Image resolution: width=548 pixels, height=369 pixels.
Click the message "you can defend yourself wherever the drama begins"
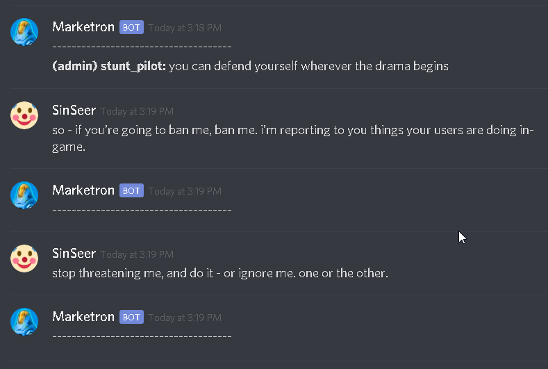pos(308,67)
